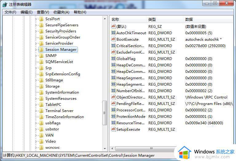The width and height of the screenshot is (236, 161).
Task: Expand the Session Manager node arrow
Action: [36, 50]
